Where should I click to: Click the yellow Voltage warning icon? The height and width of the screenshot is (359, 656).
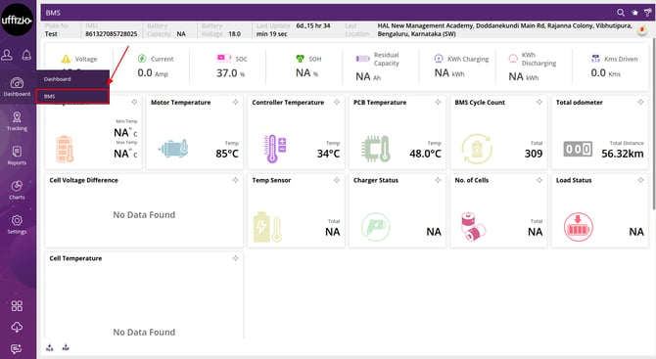[x=66, y=59]
